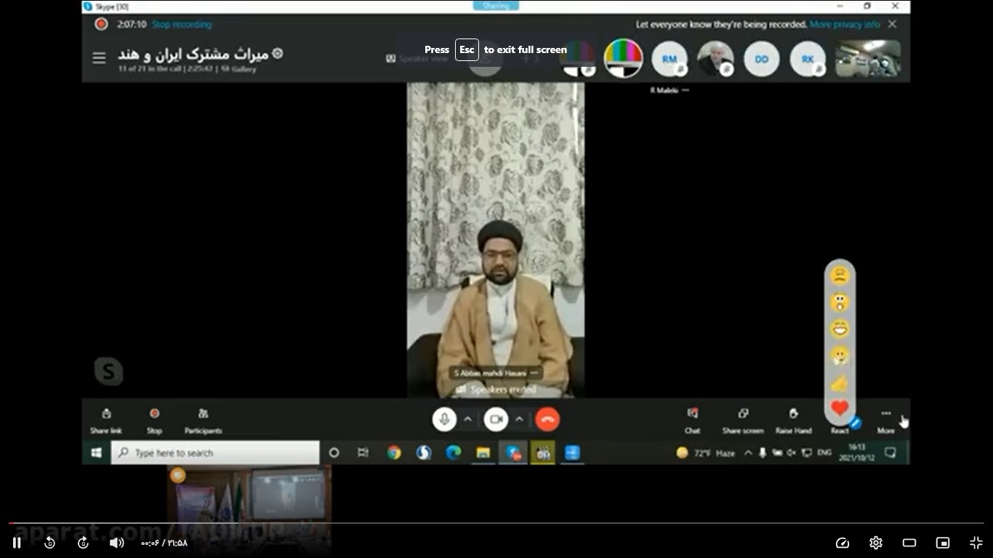Screen dimensions: 993x558
Task: Select the color-bars participant avatar
Action: [x=623, y=58]
